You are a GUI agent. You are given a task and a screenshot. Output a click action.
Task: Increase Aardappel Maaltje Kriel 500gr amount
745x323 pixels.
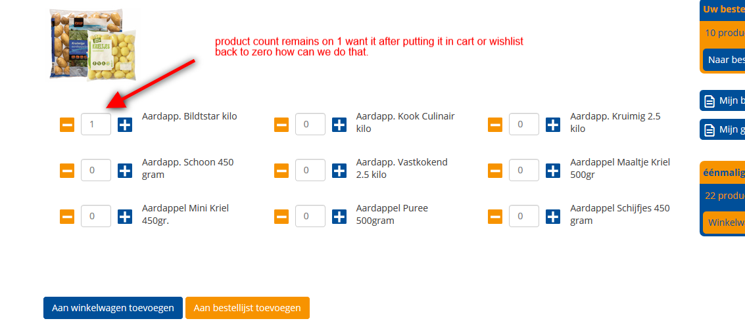tap(553, 170)
